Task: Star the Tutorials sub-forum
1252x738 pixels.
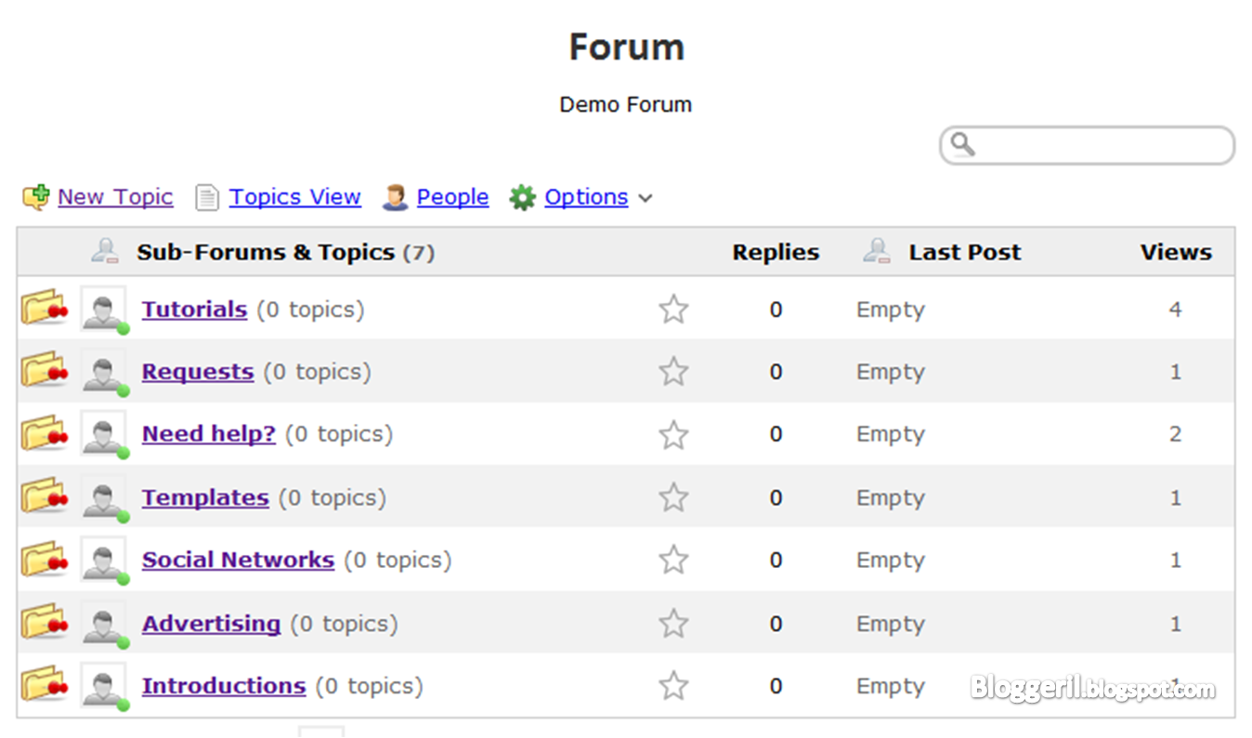Action: [673, 310]
